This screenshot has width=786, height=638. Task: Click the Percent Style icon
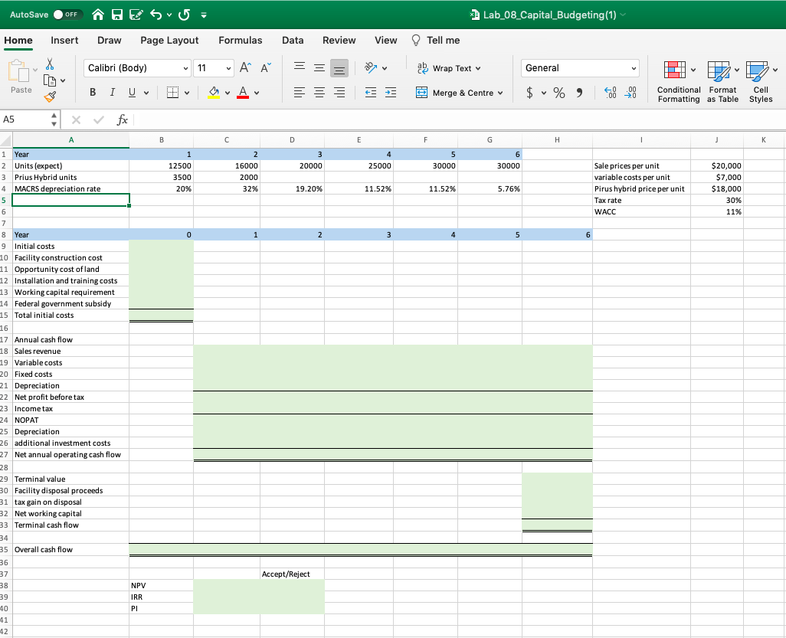pos(559,93)
